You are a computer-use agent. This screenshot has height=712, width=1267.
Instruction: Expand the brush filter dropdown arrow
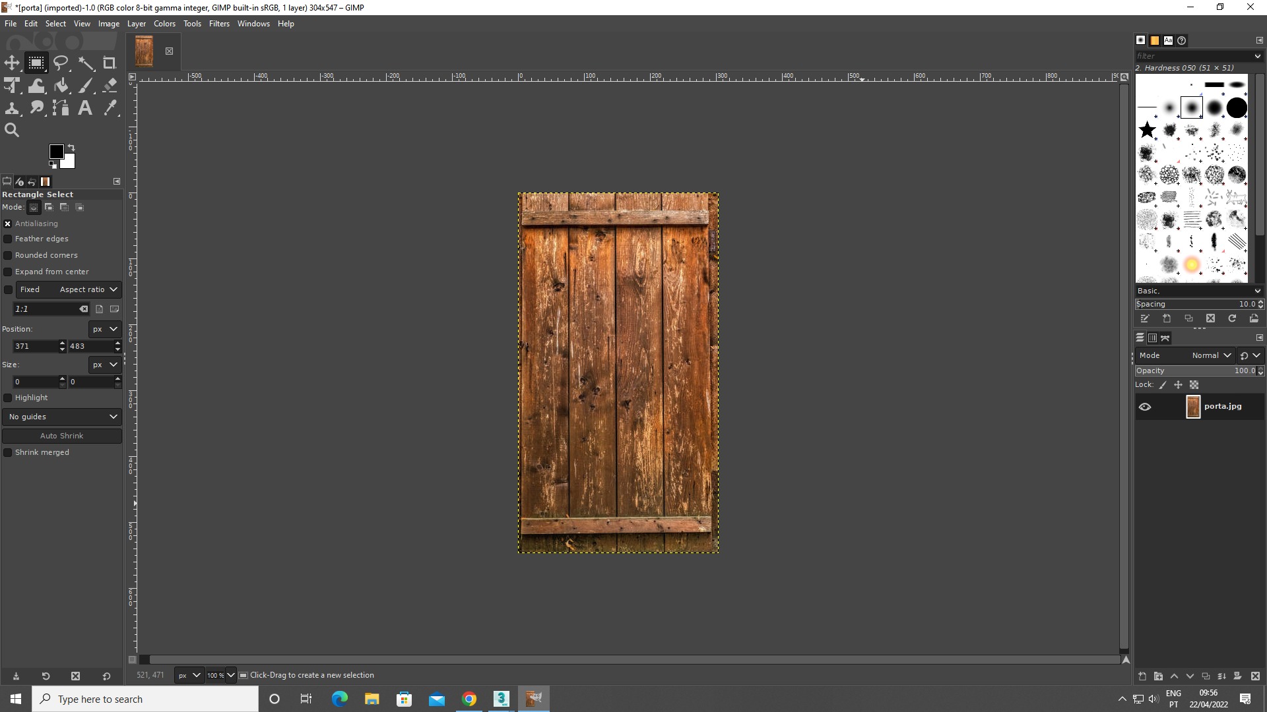1257,56
